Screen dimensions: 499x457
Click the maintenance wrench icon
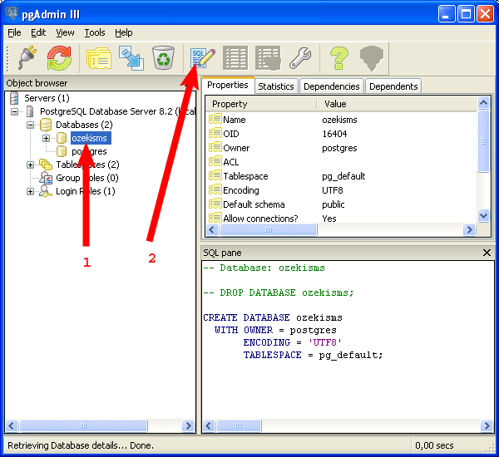coord(299,58)
